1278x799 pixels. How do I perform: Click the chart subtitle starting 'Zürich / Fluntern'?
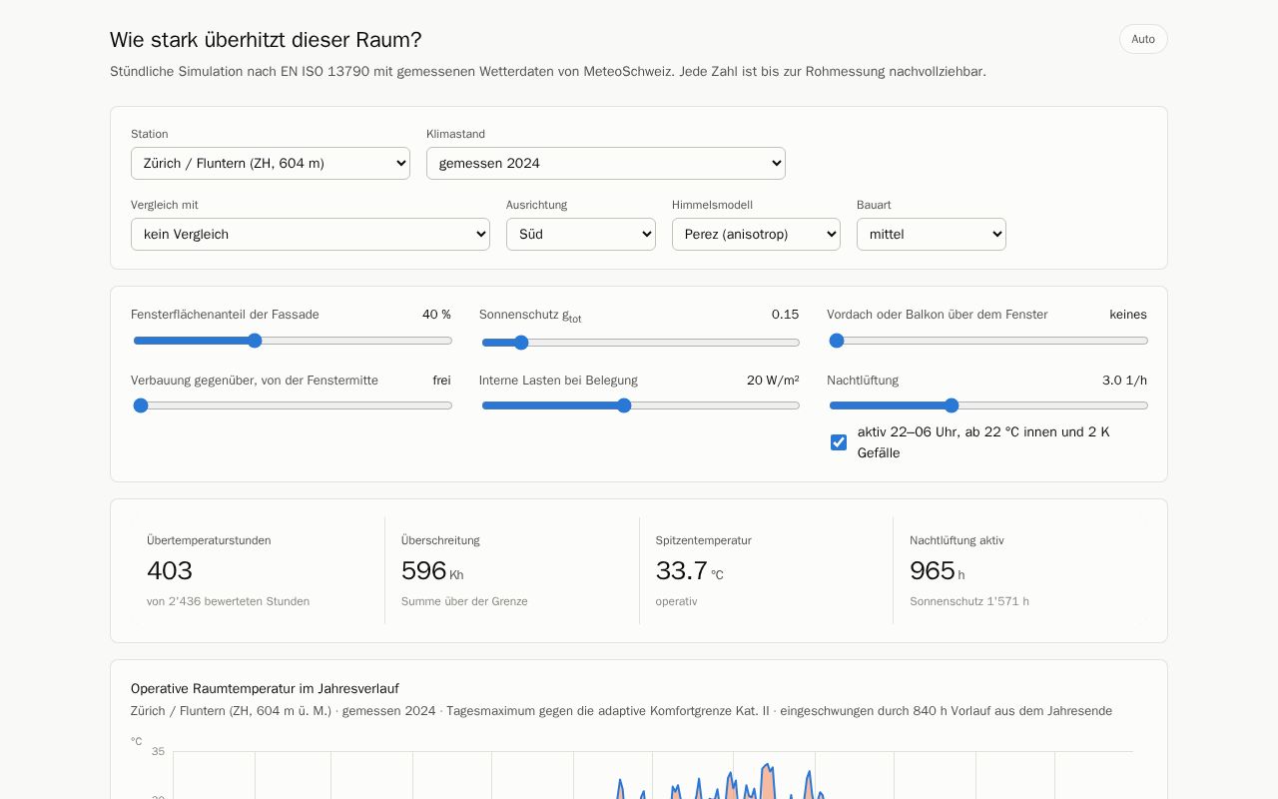pos(621,711)
